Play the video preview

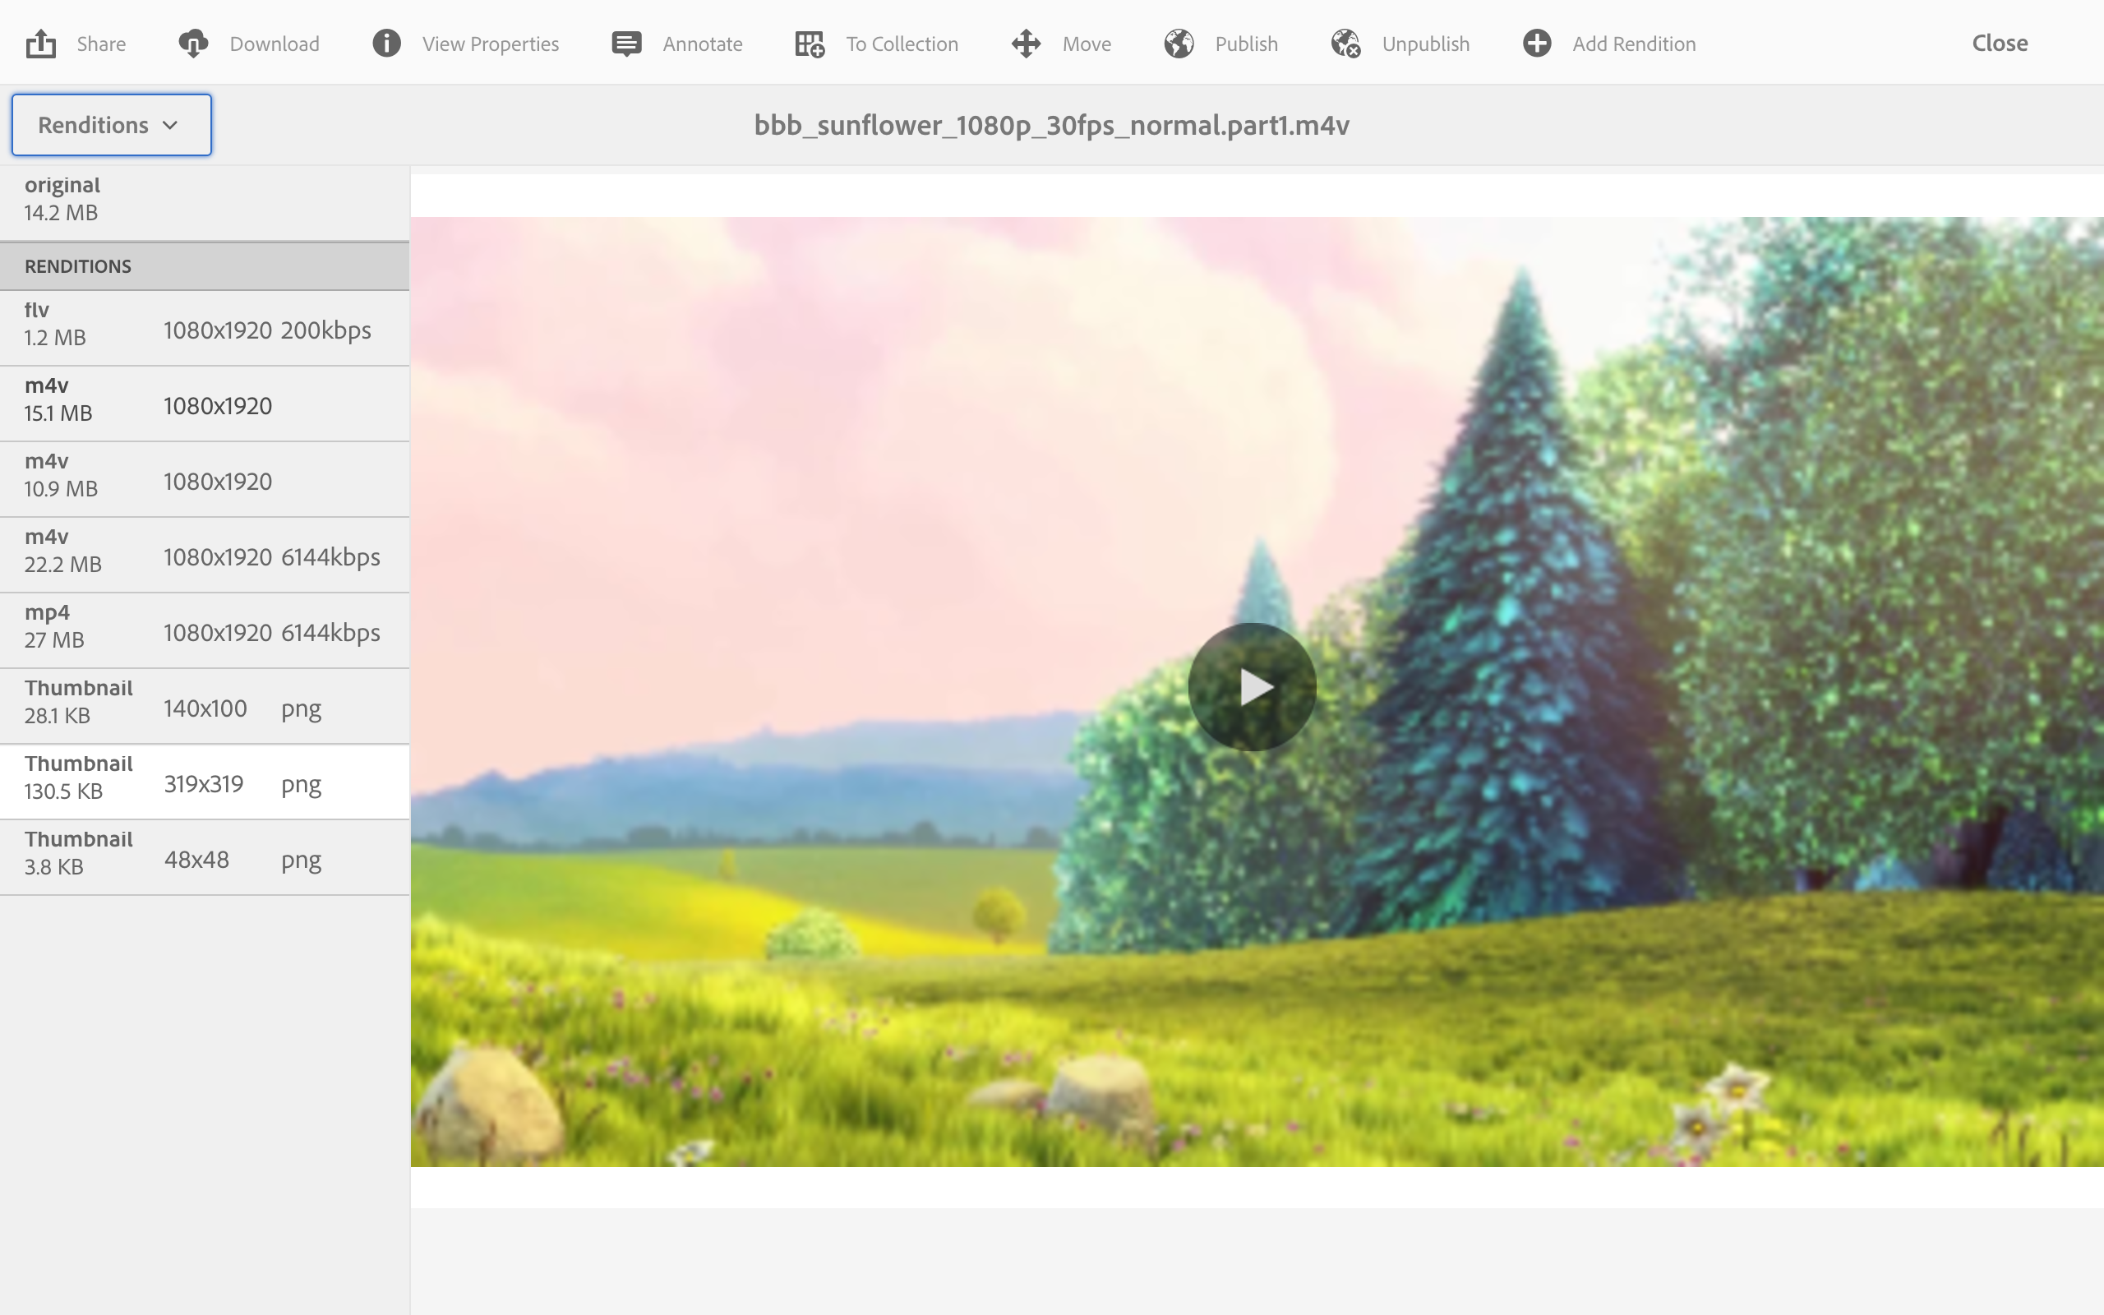[1251, 687]
